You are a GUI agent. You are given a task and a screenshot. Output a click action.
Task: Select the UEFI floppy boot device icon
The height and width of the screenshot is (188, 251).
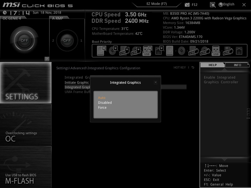point(159,50)
